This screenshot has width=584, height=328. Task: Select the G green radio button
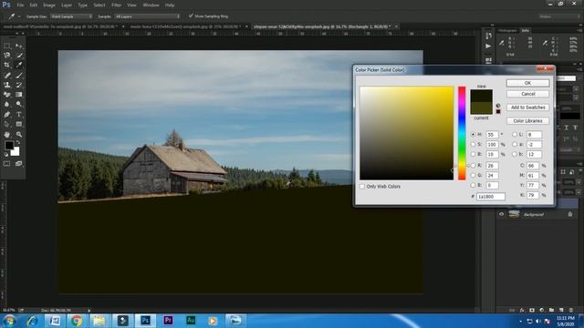tap(473, 175)
